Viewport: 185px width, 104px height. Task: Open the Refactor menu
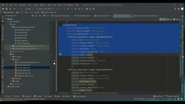point(43,5)
